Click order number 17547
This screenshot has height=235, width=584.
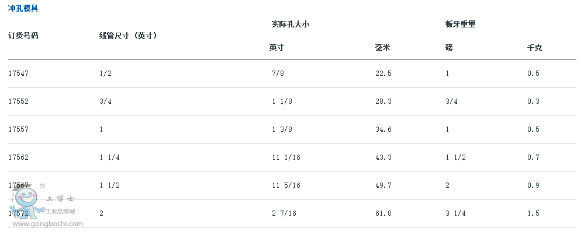(19, 73)
